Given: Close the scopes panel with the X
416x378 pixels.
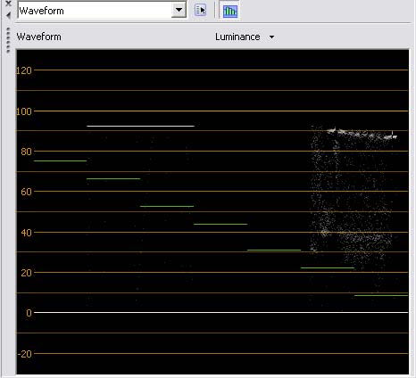Looking at the screenshot, I should tap(8, 4).
